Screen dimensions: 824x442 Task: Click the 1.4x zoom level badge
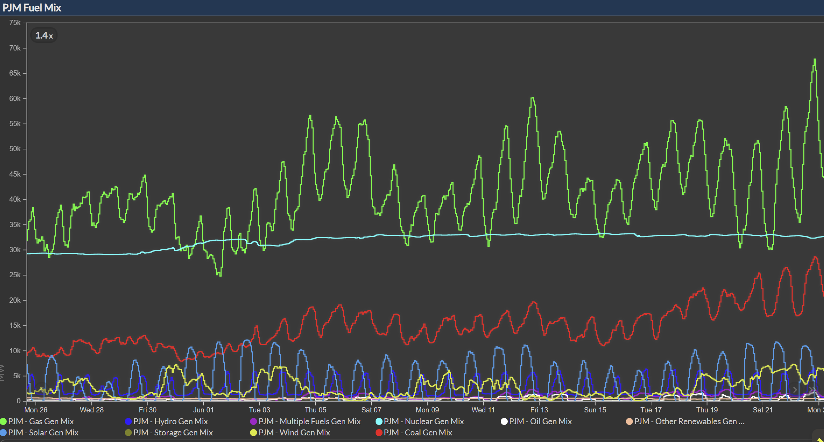(44, 35)
